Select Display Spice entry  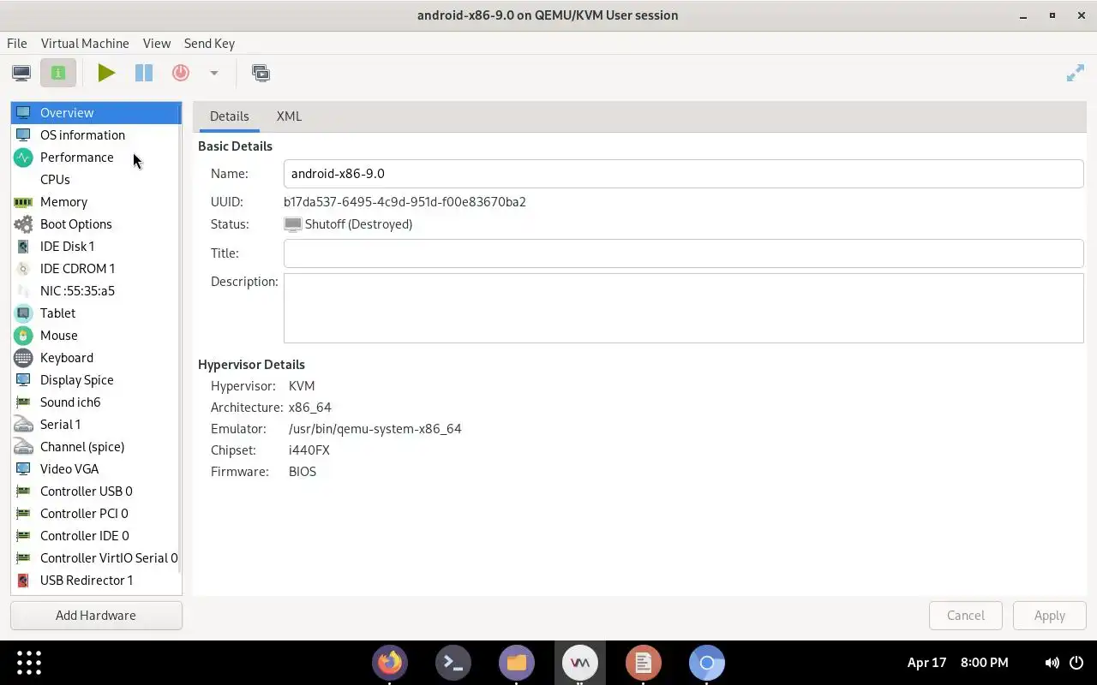[95, 379]
